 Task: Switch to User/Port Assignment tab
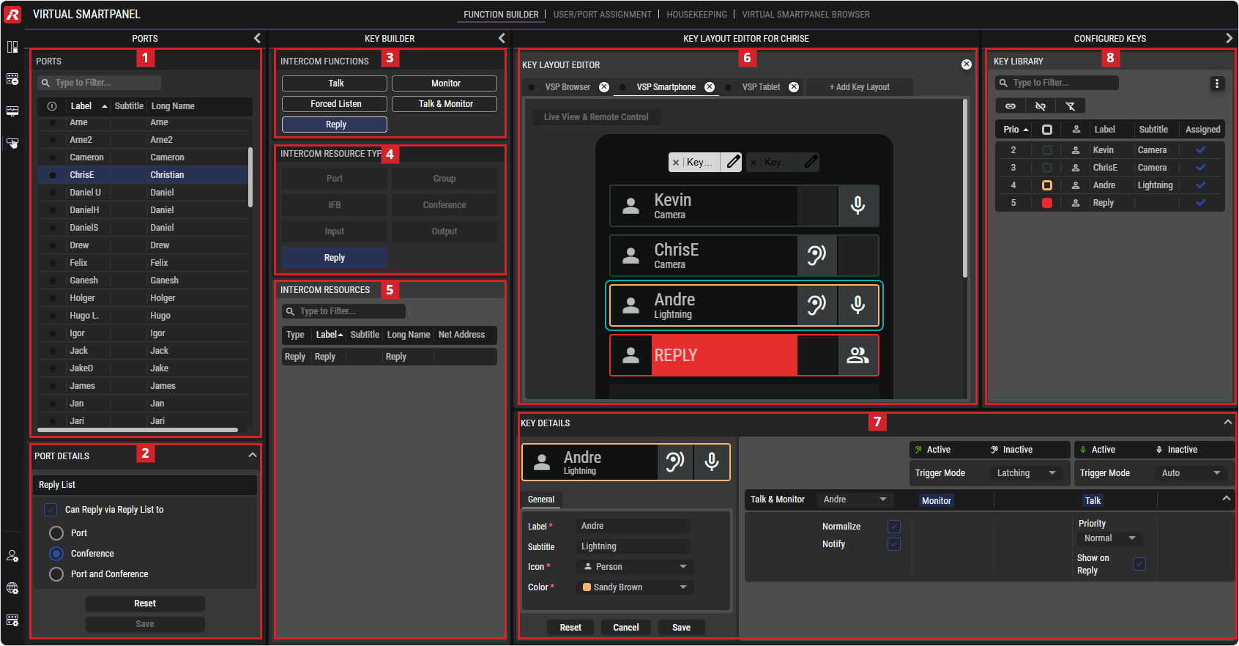tap(602, 15)
